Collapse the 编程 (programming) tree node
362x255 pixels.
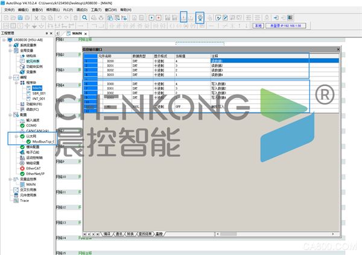pyautogui.click(x=6, y=77)
